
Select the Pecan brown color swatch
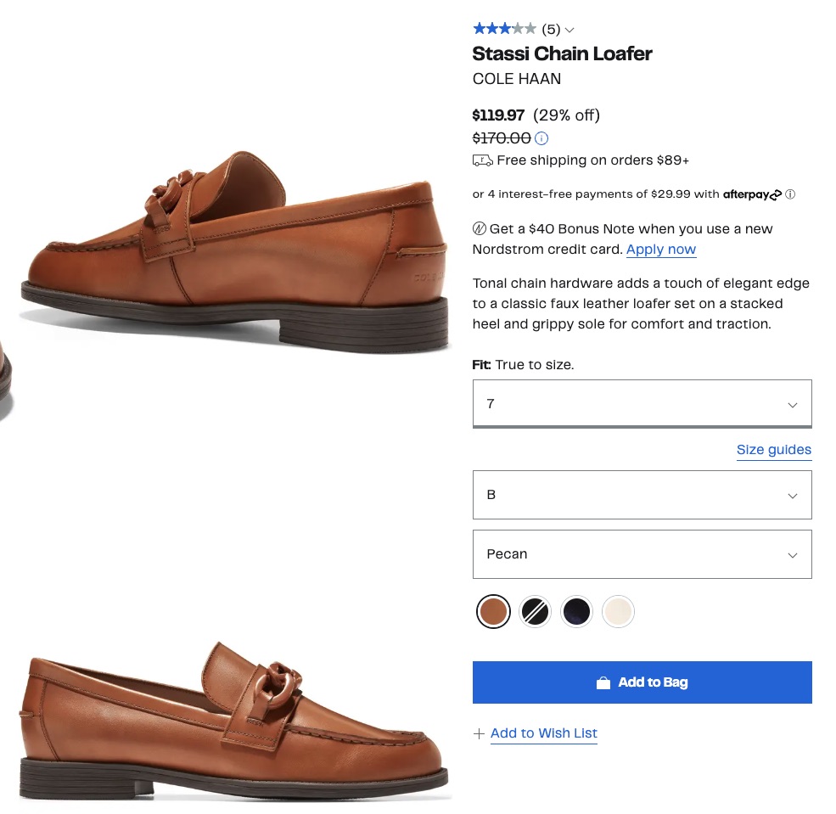point(493,611)
